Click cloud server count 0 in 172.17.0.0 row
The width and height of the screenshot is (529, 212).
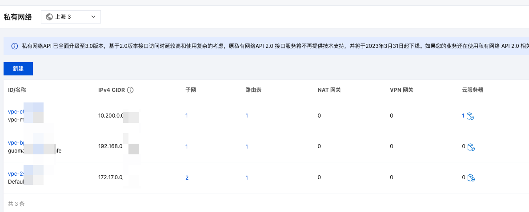[x=464, y=178]
